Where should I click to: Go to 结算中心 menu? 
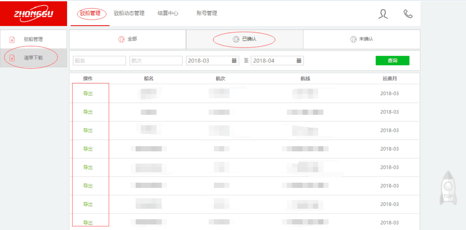tap(168, 13)
